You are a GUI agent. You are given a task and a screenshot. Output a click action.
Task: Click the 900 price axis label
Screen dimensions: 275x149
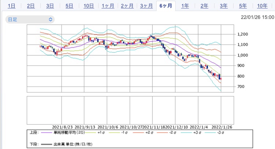tap(241, 65)
